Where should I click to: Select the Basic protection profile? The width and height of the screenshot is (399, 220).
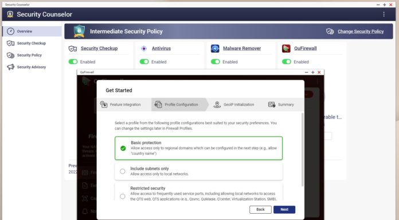tap(198, 148)
